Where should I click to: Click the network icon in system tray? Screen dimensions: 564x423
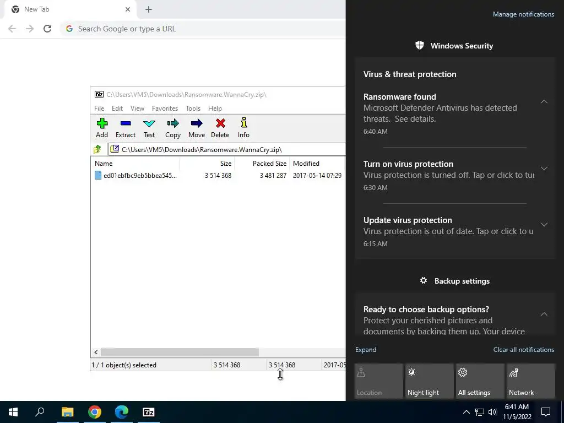[x=480, y=412]
